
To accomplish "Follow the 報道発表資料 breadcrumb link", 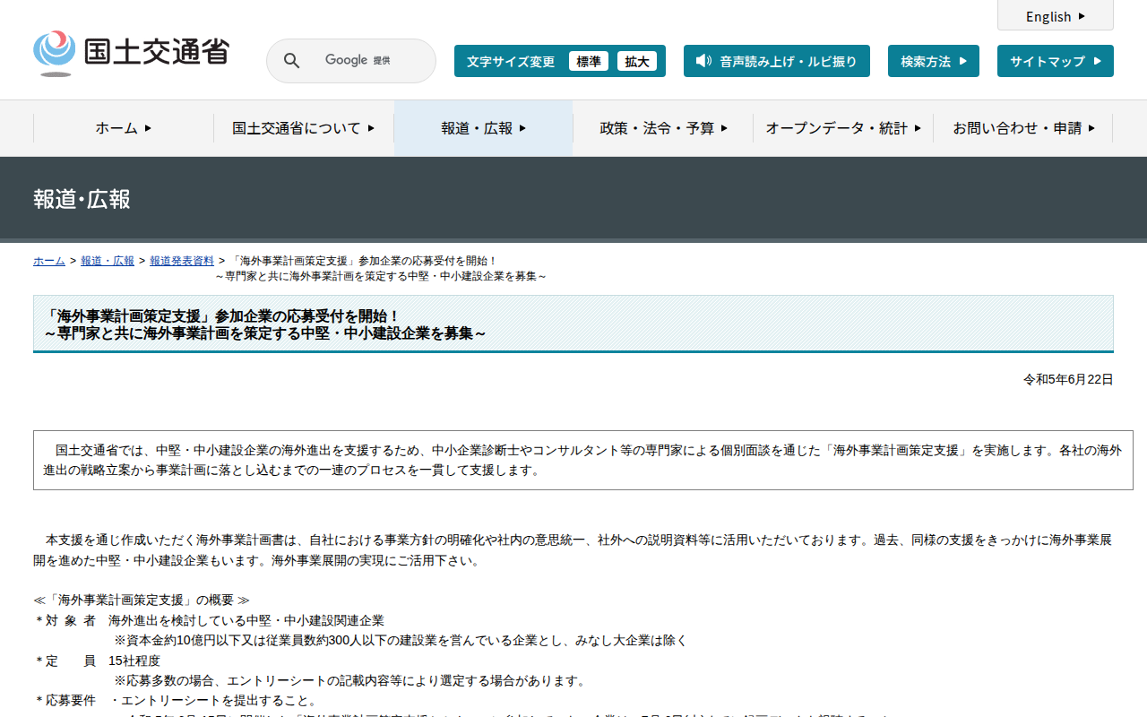I will click(182, 261).
